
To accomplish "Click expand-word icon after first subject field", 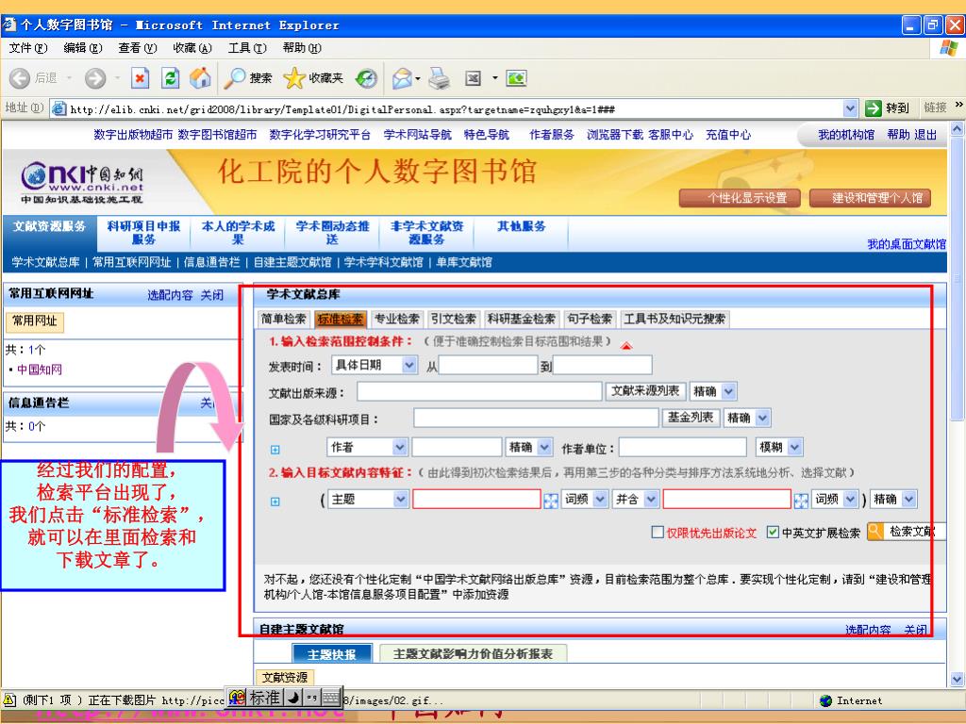I will pos(551,501).
